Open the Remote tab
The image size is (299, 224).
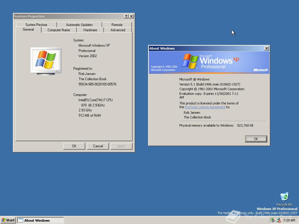coord(117,24)
